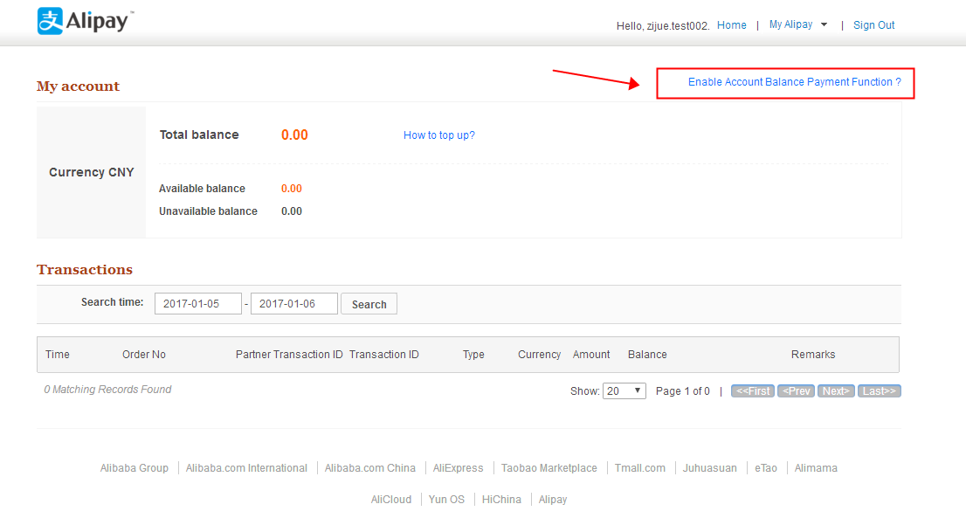The image size is (966, 525).
Task: Click the end date field 2017-01-06
Action: coord(293,304)
